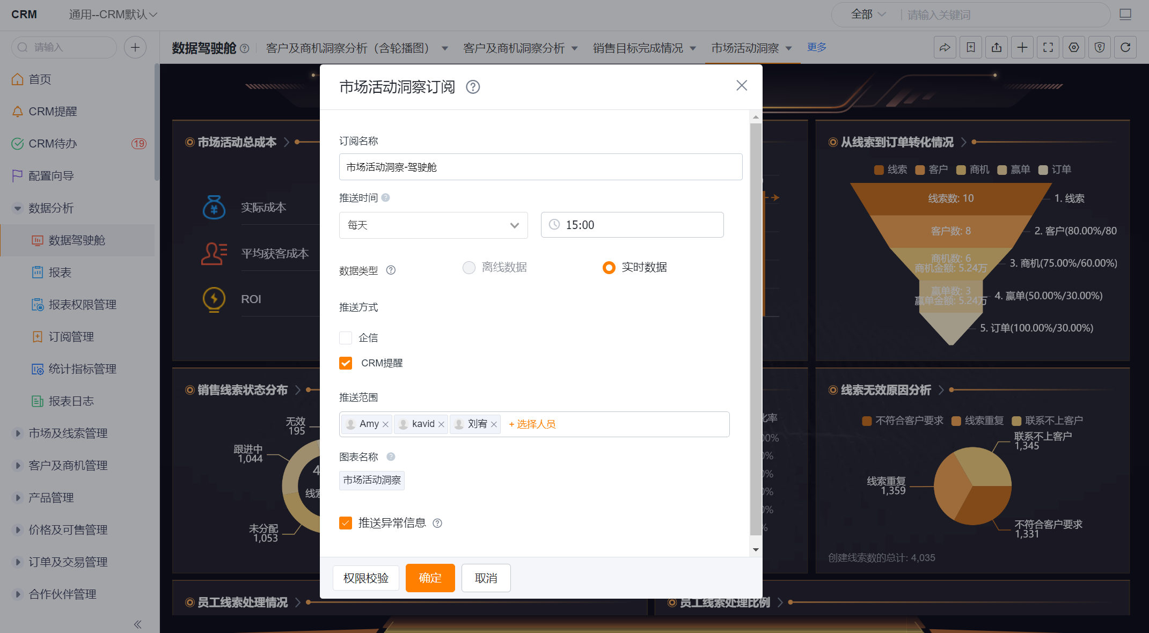Switch to 销售目标完成情况 tab

638,48
